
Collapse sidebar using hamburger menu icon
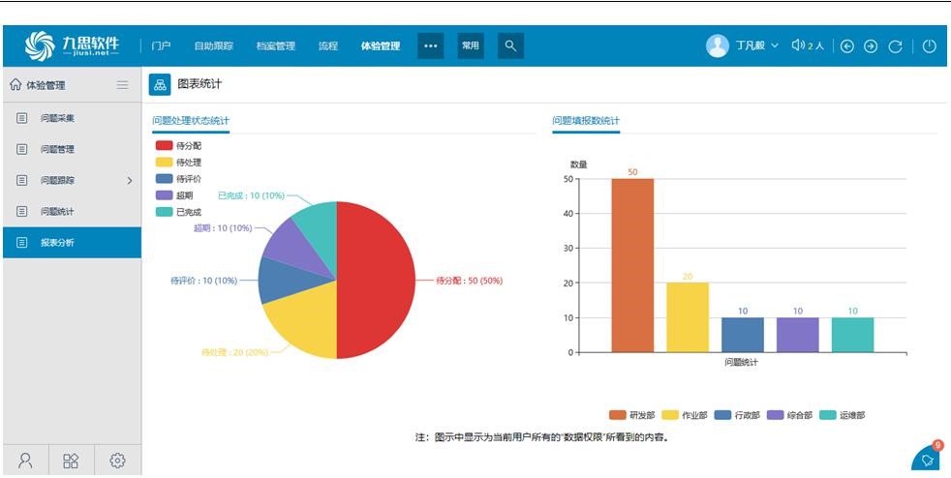[122, 85]
